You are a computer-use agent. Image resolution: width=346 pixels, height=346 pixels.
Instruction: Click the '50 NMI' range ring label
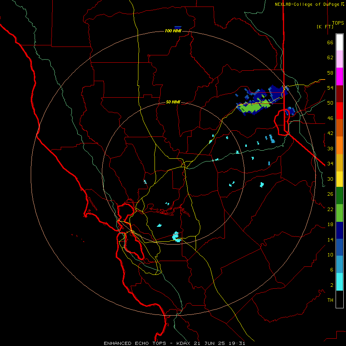(173, 102)
